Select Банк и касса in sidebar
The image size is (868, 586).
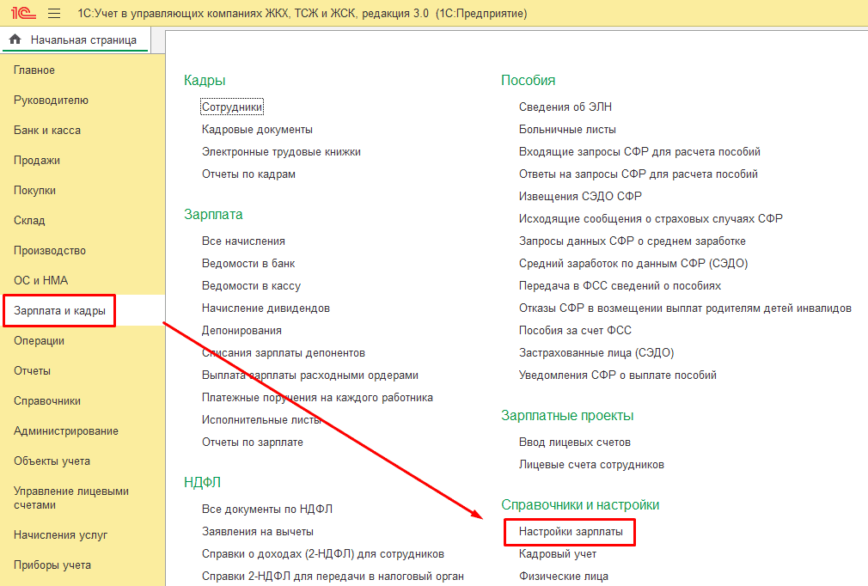47,131
